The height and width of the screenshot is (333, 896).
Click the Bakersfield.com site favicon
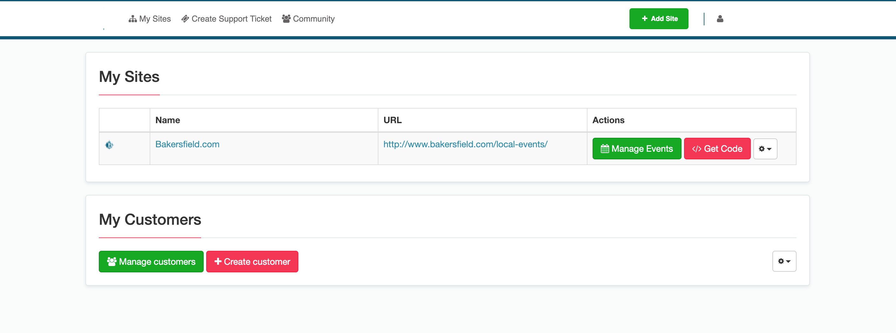pos(109,145)
